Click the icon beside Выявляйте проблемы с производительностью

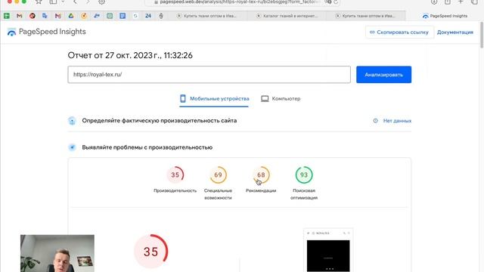72,147
